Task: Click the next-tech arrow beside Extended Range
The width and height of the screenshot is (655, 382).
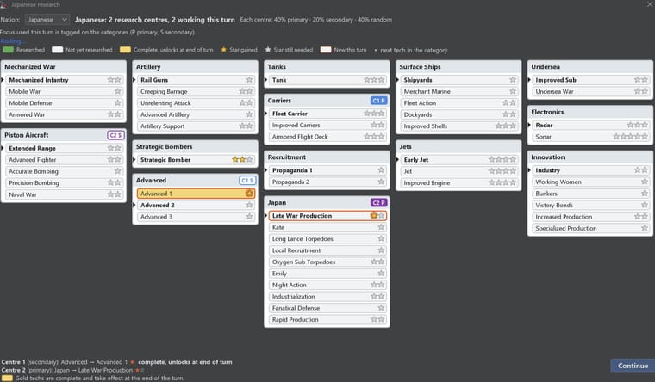Action: pos(2,148)
